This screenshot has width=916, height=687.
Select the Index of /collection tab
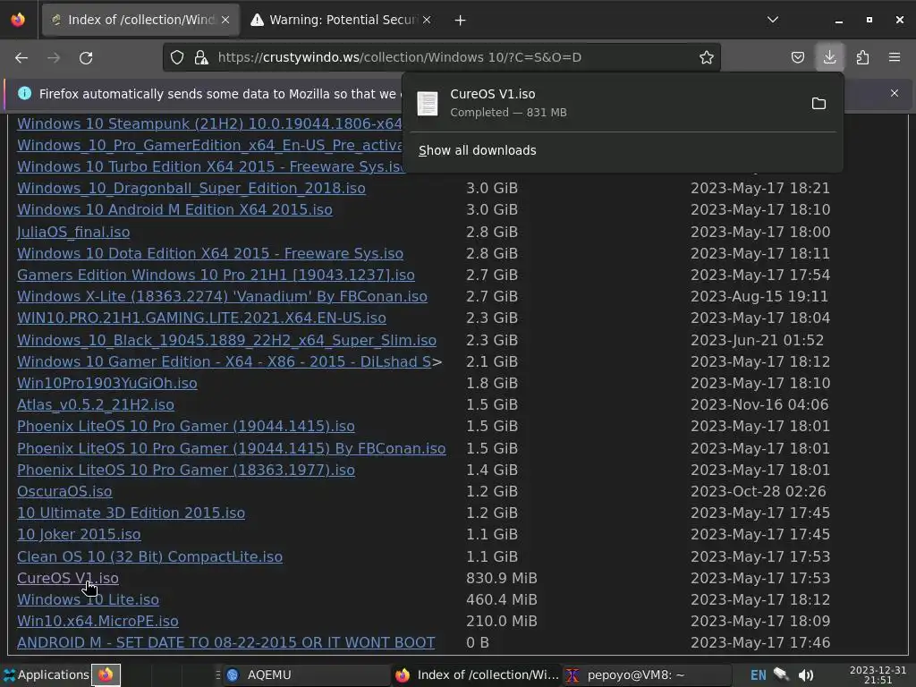pyautogui.click(x=140, y=20)
